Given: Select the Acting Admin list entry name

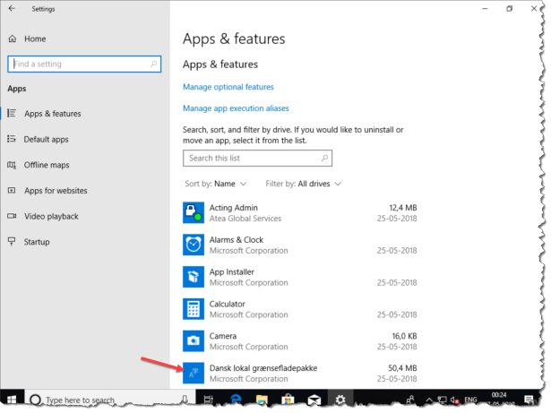Looking at the screenshot, I should click(233, 208).
